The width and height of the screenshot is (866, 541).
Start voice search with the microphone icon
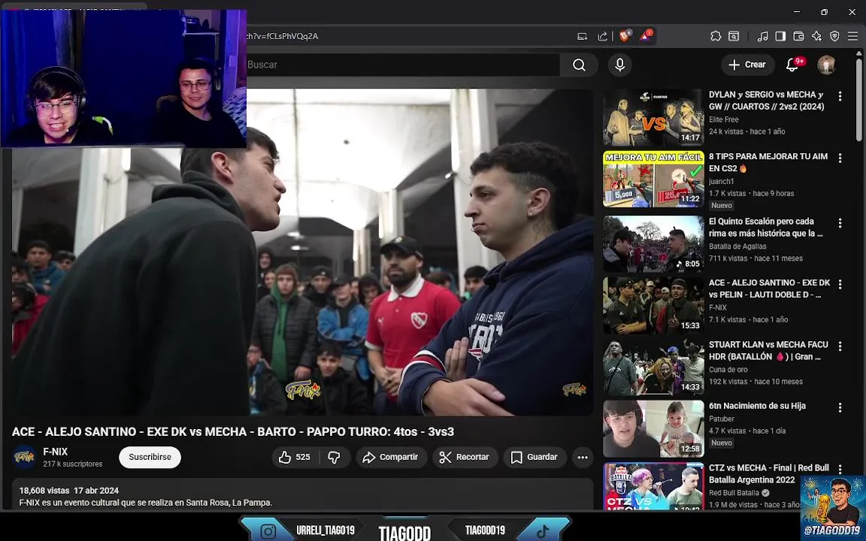tap(619, 65)
